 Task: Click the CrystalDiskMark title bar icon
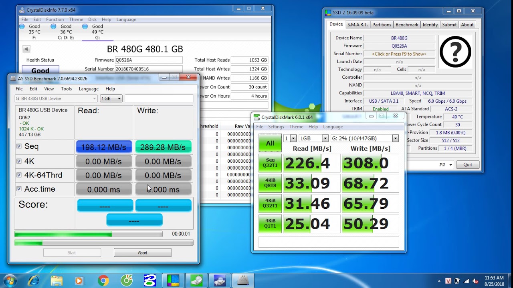(257, 117)
